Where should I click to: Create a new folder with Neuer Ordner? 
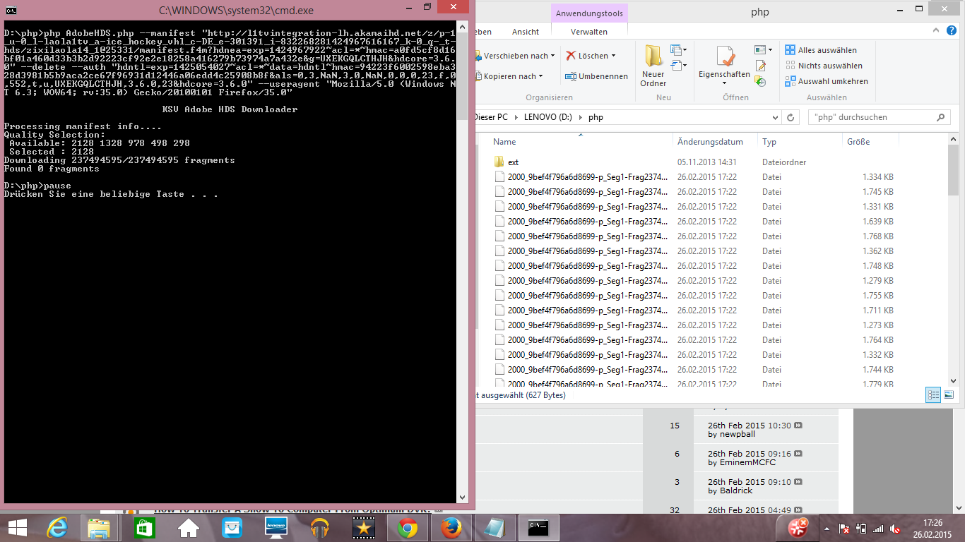pyautogui.click(x=653, y=66)
